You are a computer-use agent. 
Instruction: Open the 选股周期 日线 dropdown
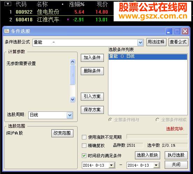click(x=70, y=115)
